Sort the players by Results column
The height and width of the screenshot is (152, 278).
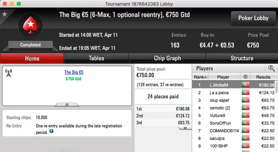[263, 77]
